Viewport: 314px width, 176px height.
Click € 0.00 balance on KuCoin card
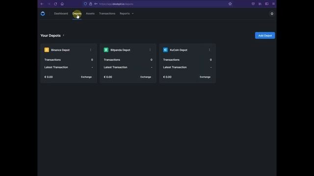pos(167,77)
